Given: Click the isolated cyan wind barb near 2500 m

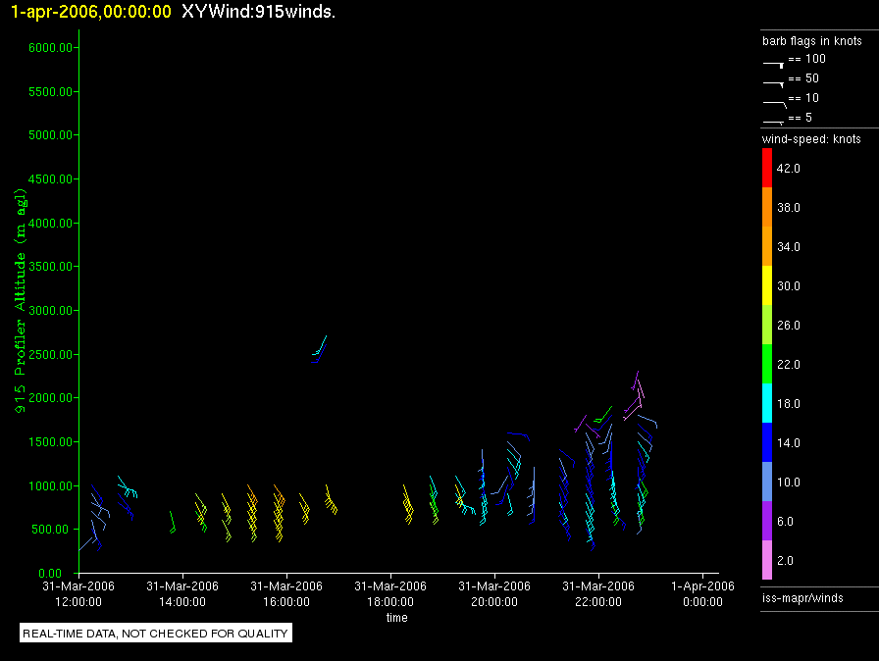Looking at the screenshot, I should click(x=320, y=345).
